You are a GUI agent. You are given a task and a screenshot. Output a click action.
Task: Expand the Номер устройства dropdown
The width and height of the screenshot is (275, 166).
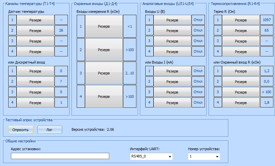(x=204, y=156)
